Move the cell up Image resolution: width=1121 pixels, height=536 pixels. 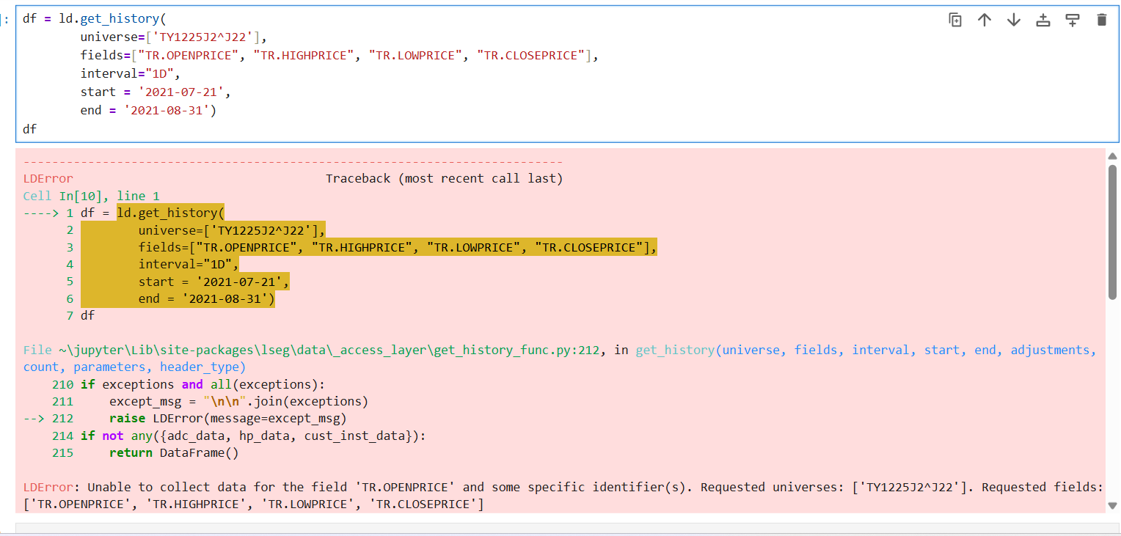pyautogui.click(x=985, y=20)
